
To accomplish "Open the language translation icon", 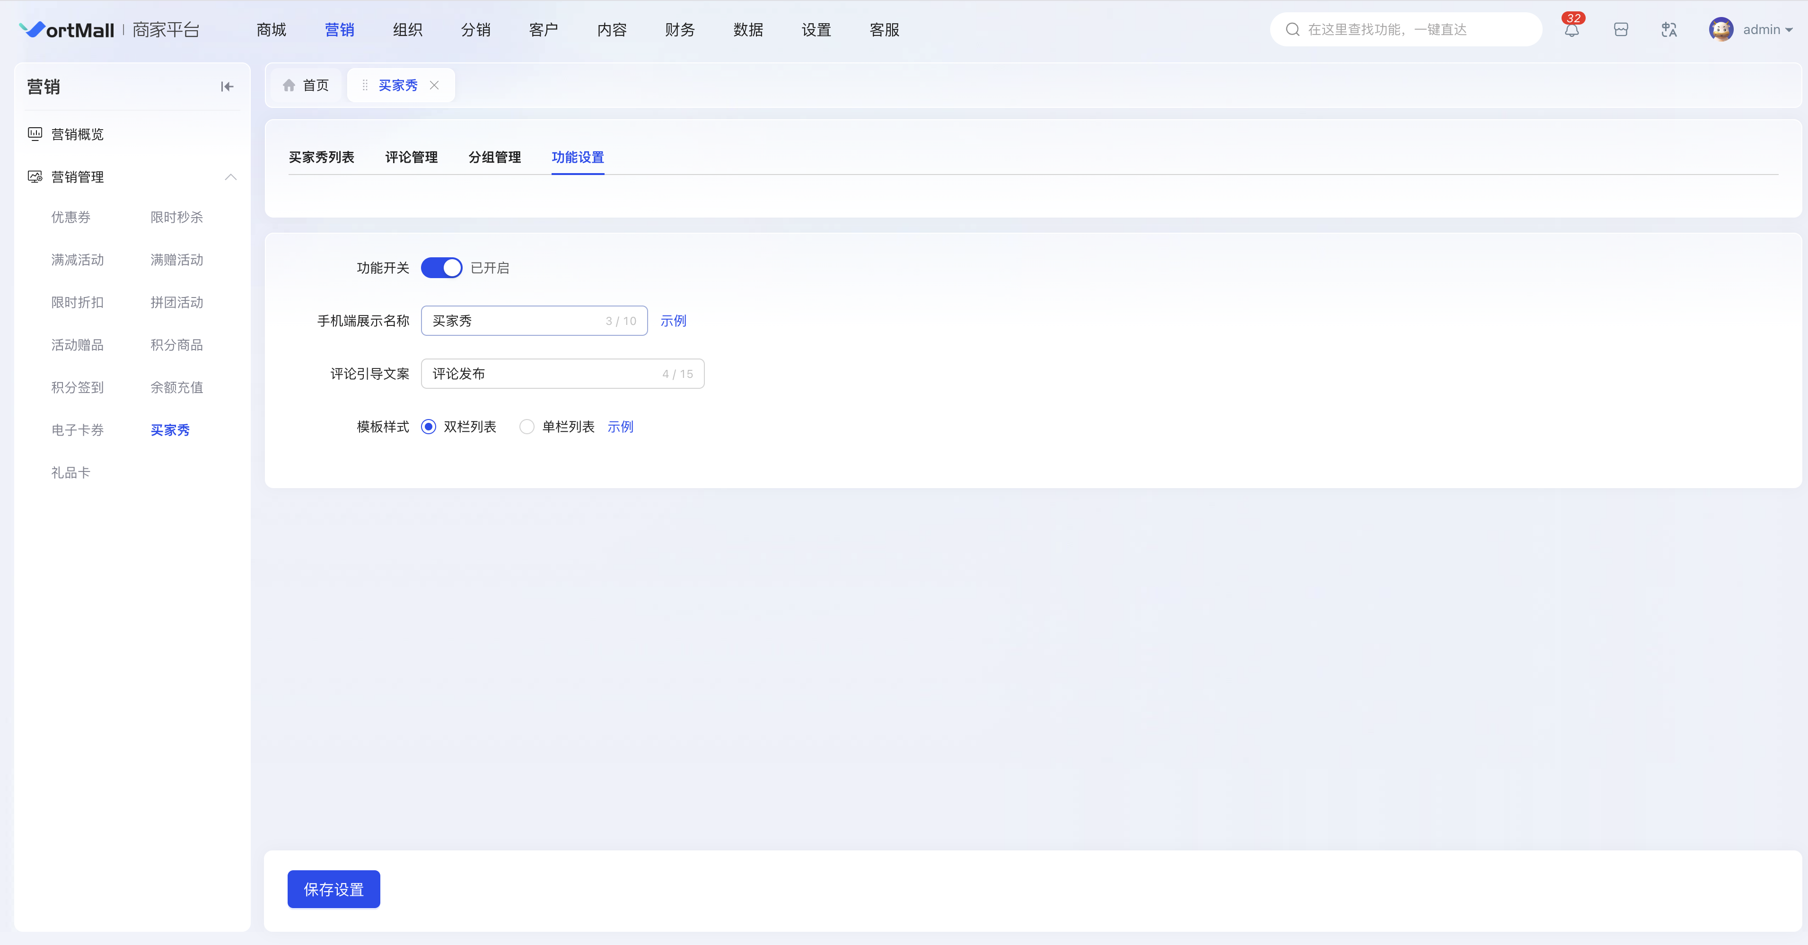I will pyautogui.click(x=1669, y=29).
